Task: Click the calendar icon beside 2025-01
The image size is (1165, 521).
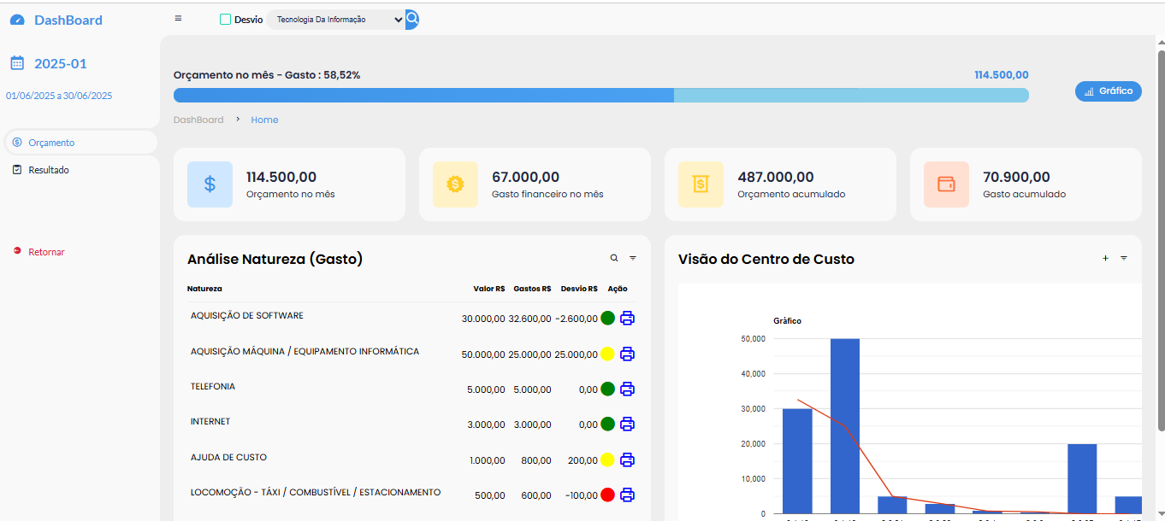Action: coord(17,63)
